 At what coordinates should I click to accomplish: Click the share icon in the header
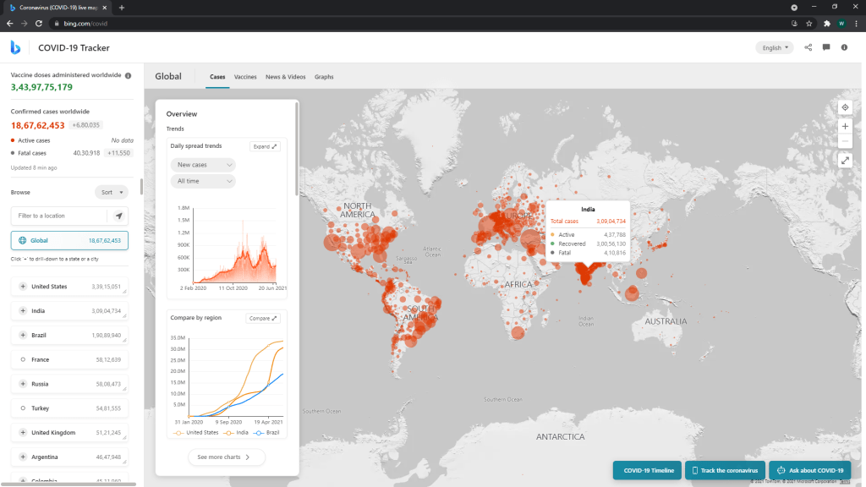(808, 47)
